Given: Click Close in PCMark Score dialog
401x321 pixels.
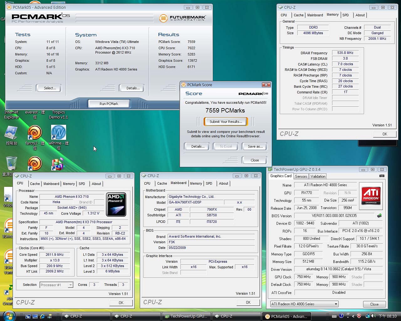Looking at the screenshot, I should pyautogui.click(x=255, y=160).
